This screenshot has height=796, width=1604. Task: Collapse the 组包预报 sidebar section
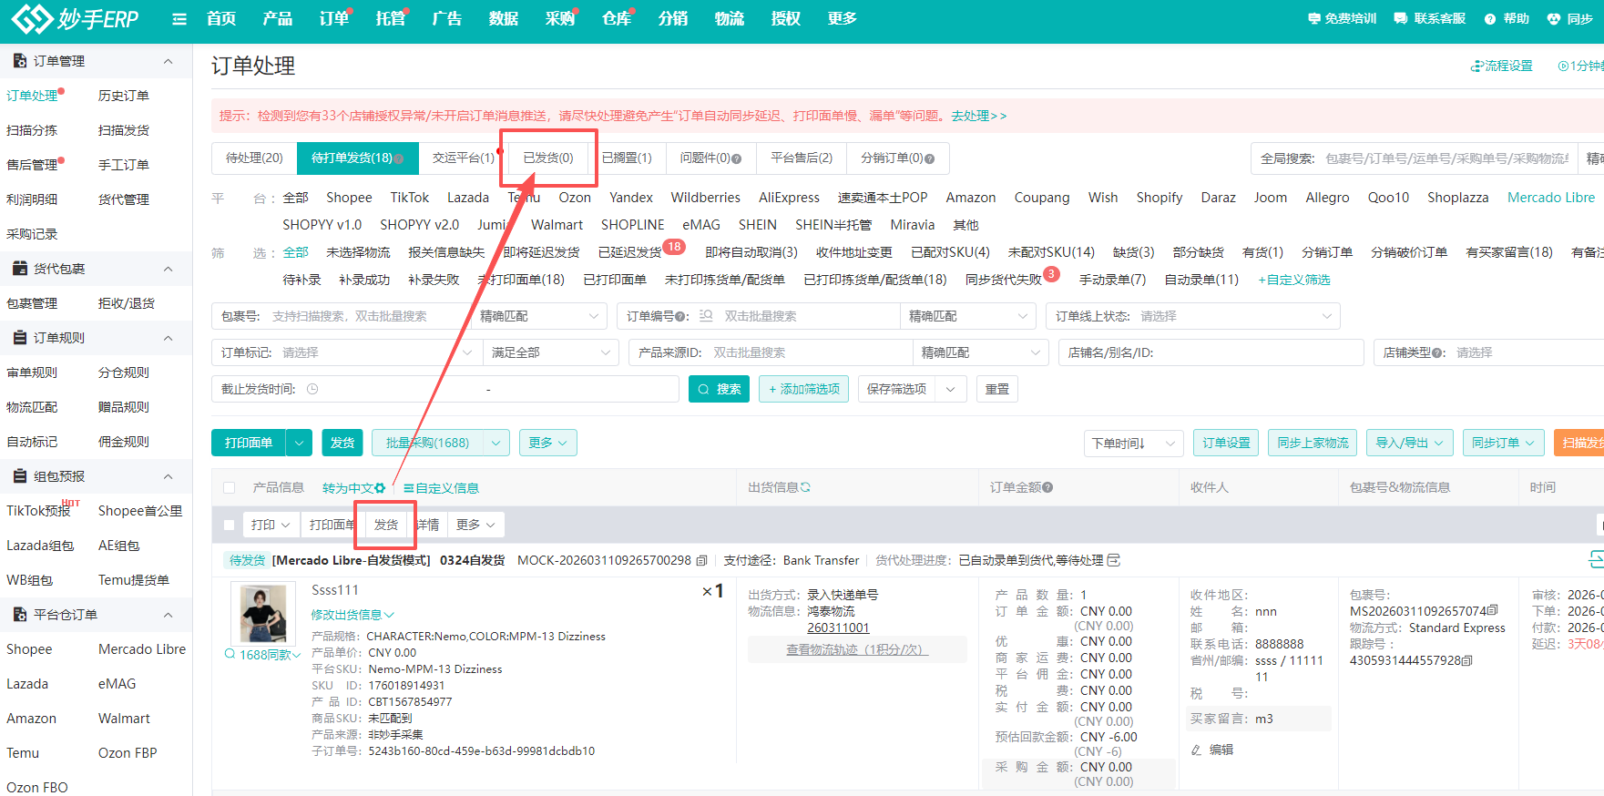168,476
